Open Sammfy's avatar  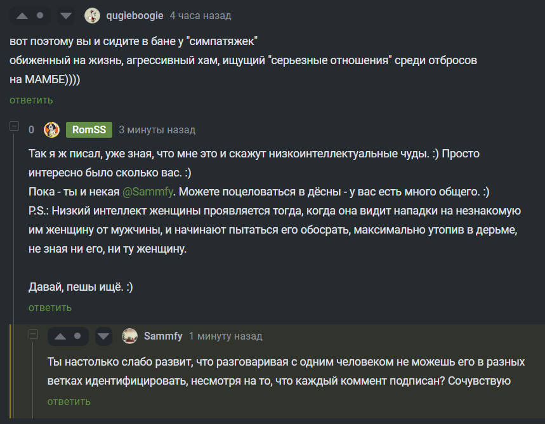pos(129,336)
